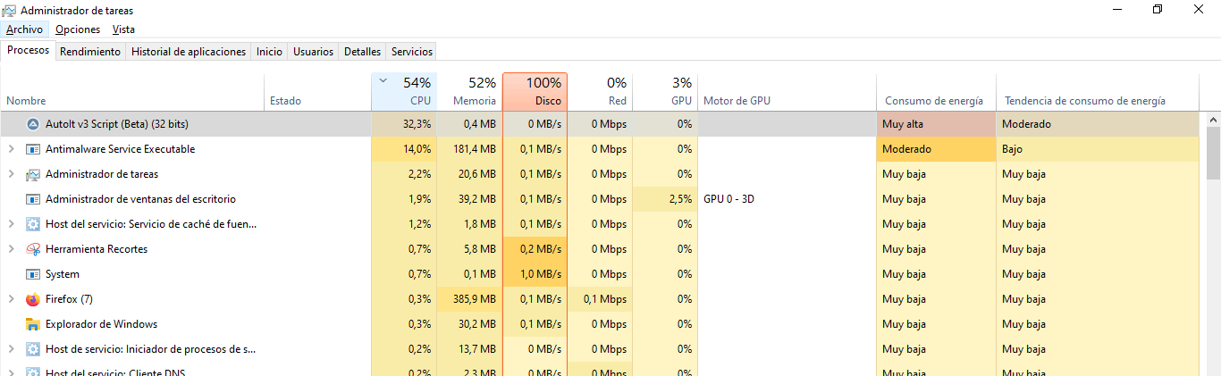
Task: Expand the Herramienta Recortes process entry
Action: click(11, 249)
